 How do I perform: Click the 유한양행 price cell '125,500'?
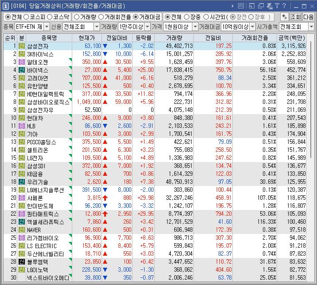[91, 86]
